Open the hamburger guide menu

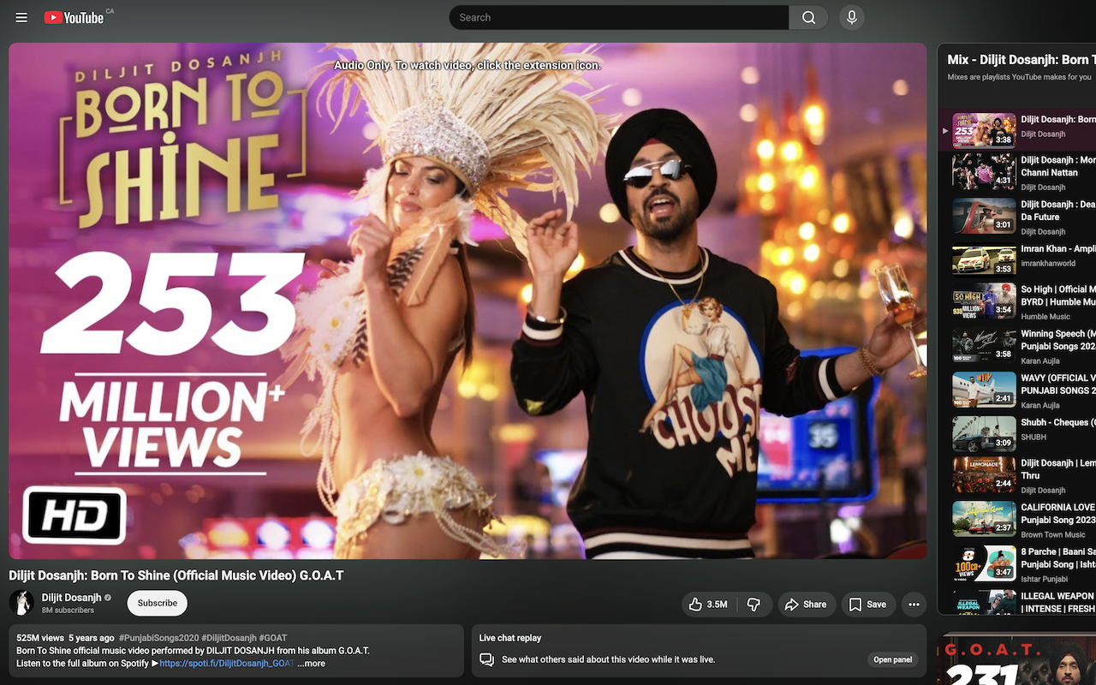[21, 17]
